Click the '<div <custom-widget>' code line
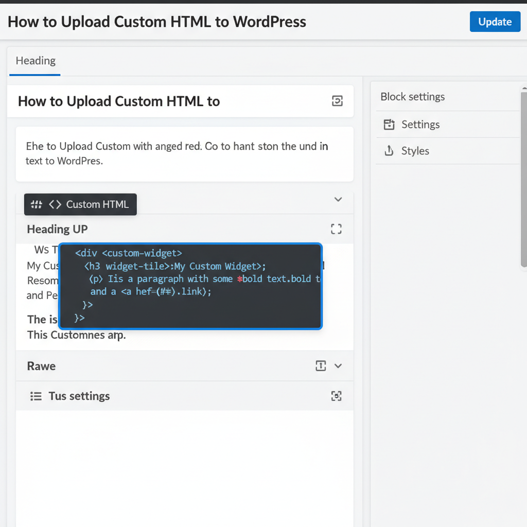 tap(128, 253)
